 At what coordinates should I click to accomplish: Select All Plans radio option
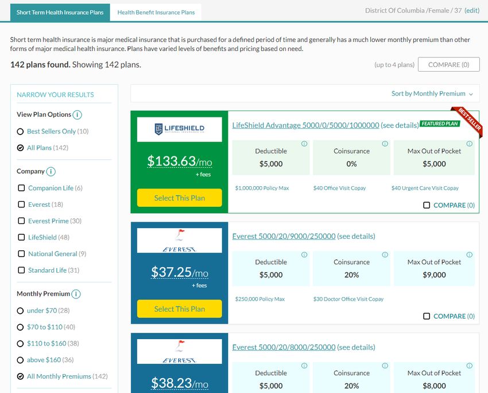coord(20,148)
